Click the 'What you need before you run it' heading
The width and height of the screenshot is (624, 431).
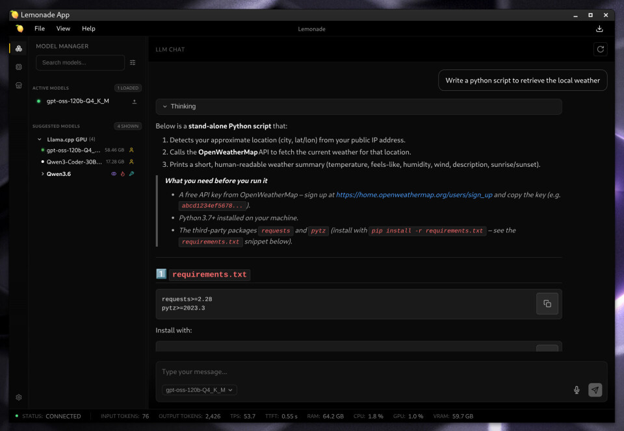(x=216, y=180)
